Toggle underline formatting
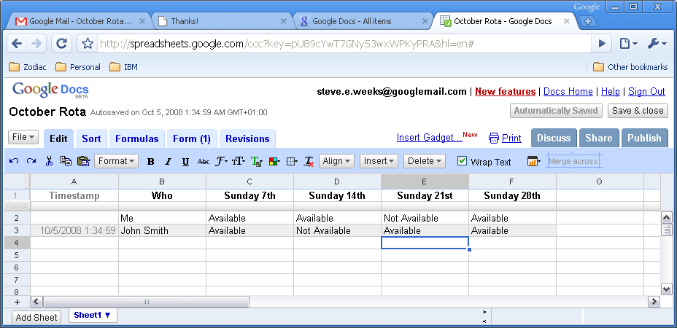This screenshot has height=328, width=677. click(185, 162)
